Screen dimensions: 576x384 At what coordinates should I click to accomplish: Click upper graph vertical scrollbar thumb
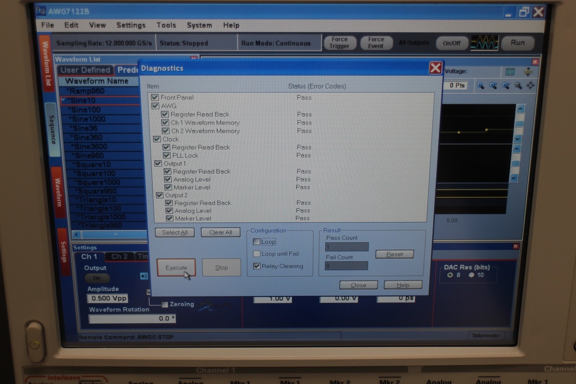(519, 124)
